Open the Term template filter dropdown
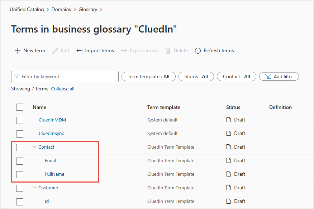The height and width of the screenshot is (209, 314). pyautogui.click(x=148, y=77)
